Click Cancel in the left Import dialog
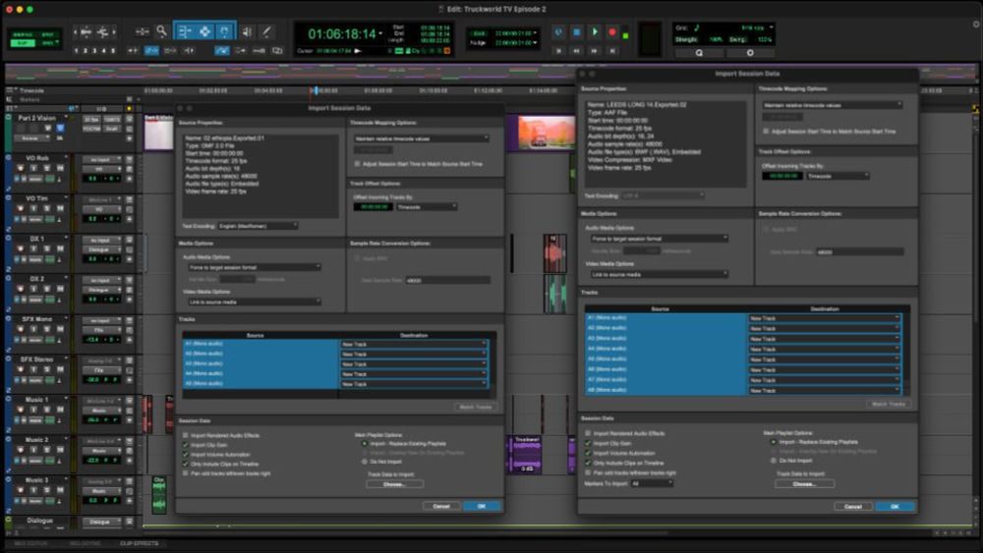 pyautogui.click(x=441, y=506)
